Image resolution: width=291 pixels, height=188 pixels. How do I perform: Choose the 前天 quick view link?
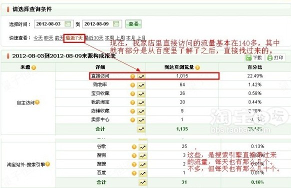[59, 38]
